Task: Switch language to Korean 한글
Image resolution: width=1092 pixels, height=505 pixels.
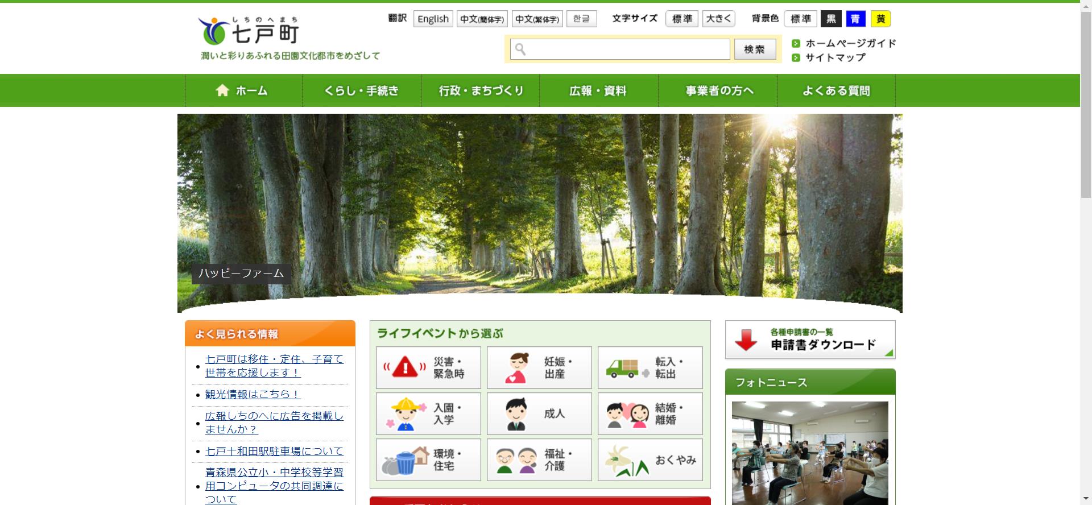Action: click(582, 19)
